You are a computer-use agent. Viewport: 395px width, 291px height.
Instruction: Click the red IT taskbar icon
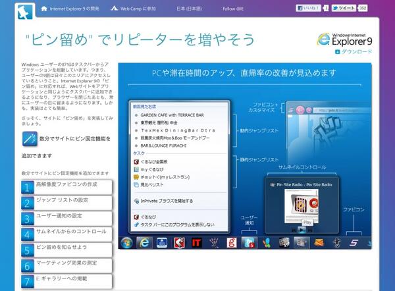click(196, 243)
